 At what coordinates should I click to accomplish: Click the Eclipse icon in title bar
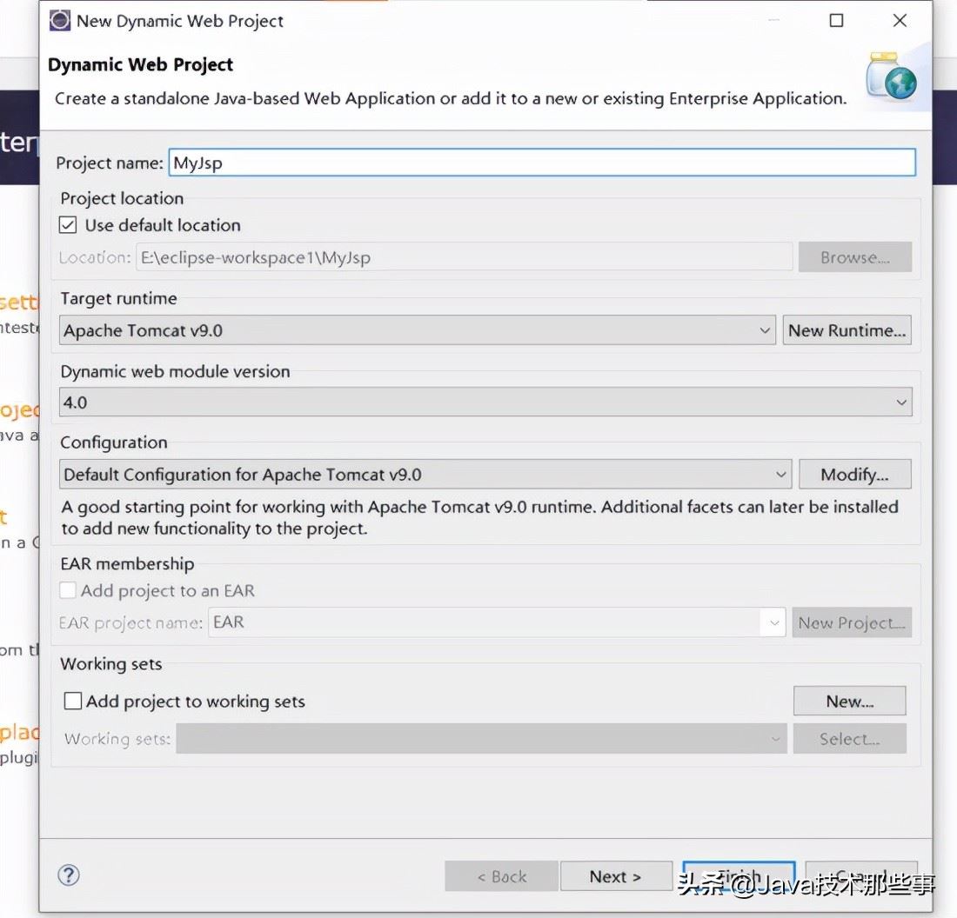coord(59,21)
